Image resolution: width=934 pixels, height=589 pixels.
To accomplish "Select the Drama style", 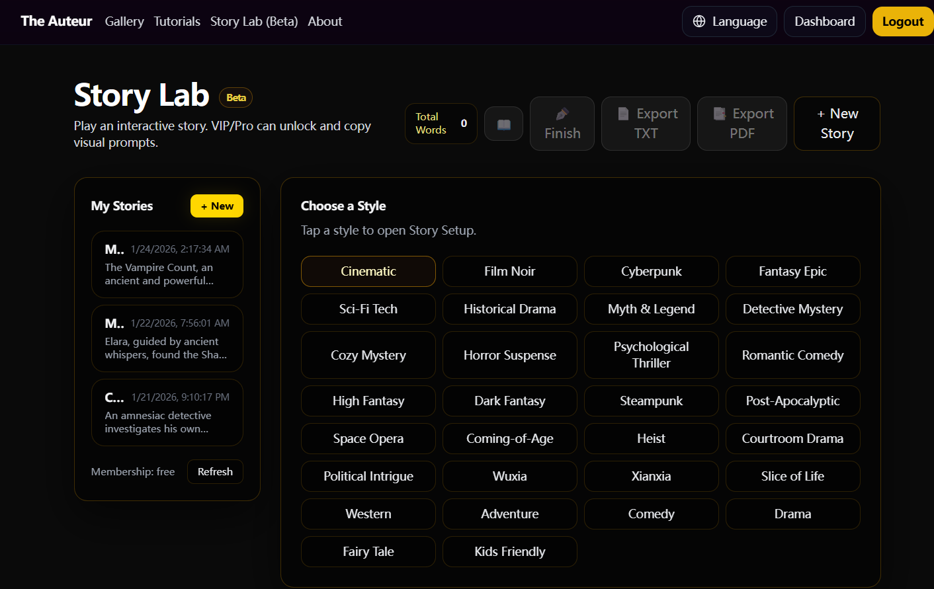I will coord(793,514).
